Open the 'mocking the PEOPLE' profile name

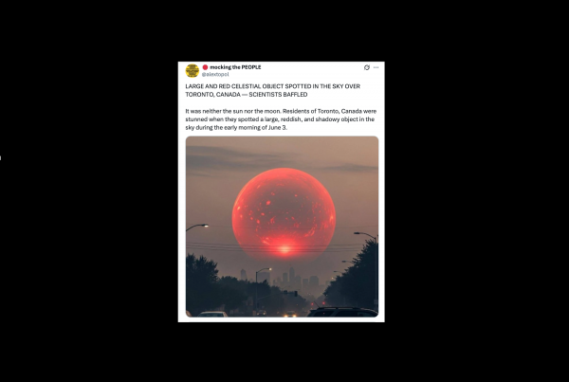pyautogui.click(x=235, y=67)
